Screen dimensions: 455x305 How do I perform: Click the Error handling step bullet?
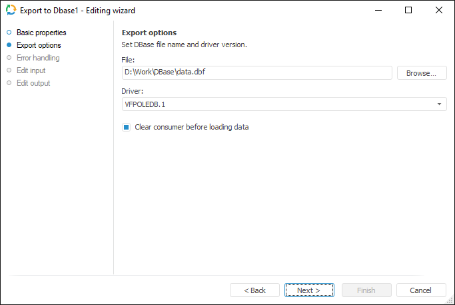tap(9, 58)
